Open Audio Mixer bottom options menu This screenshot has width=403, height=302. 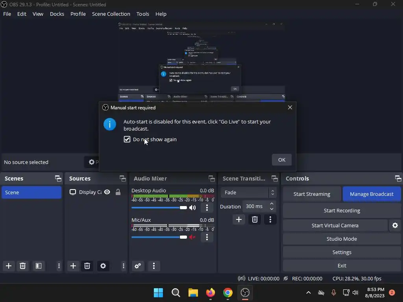pyautogui.click(x=154, y=266)
